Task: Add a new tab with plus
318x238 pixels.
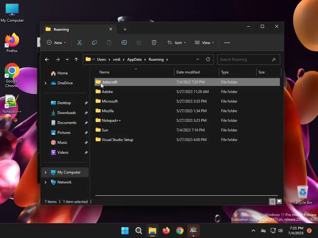Action: point(125,29)
